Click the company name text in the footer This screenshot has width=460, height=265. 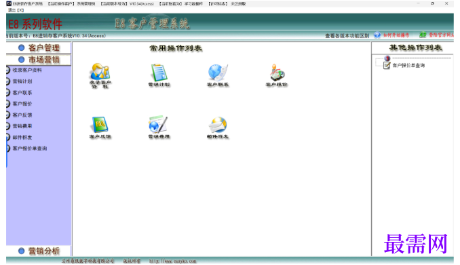[x=88, y=261]
